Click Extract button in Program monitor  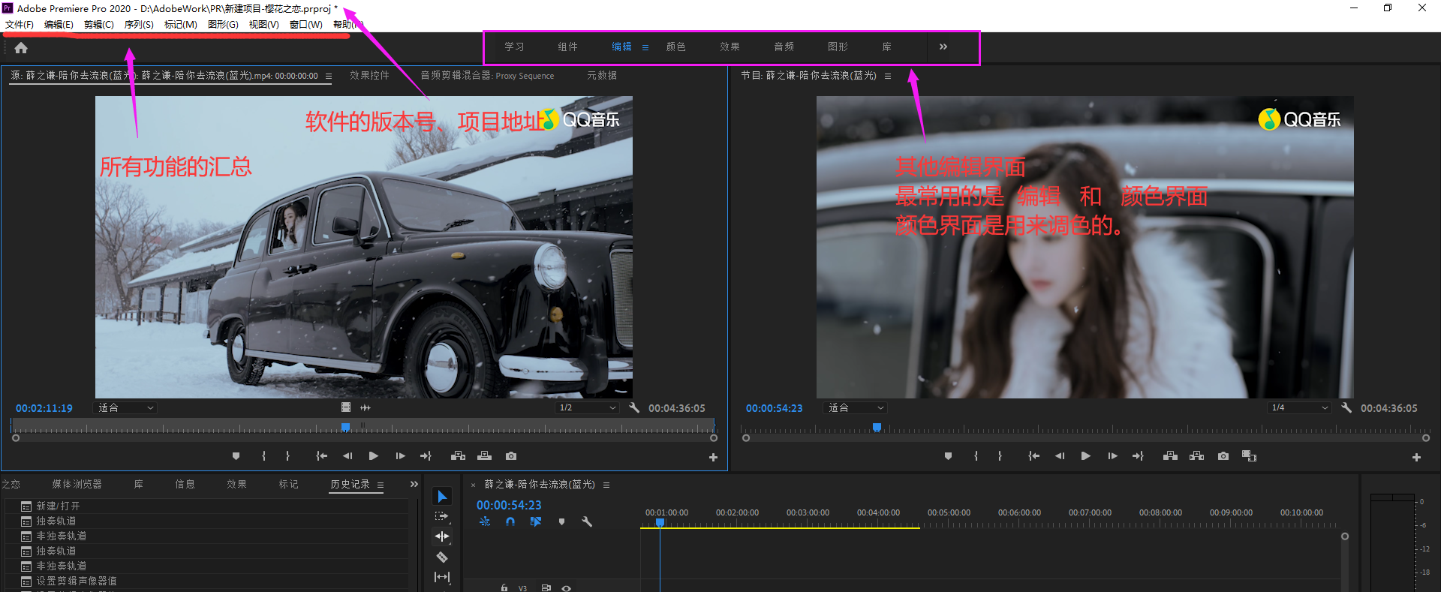[x=1196, y=456]
